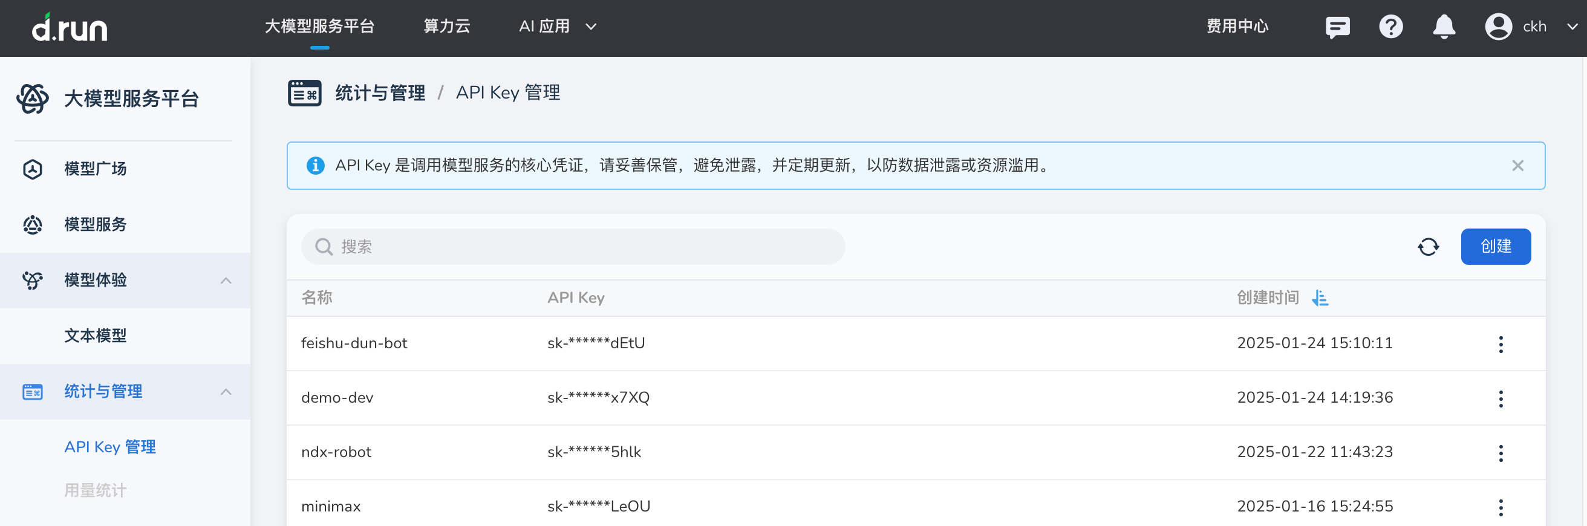Open 费用中心 link
Screen dimensions: 1587x526
pyautogui.click(x=1237, y=27)
